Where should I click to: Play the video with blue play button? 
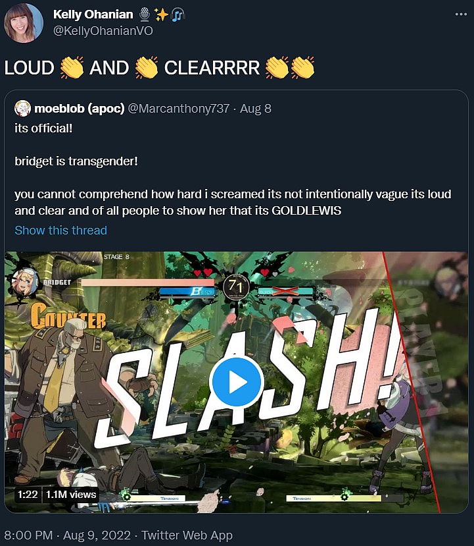click(236, 381)
